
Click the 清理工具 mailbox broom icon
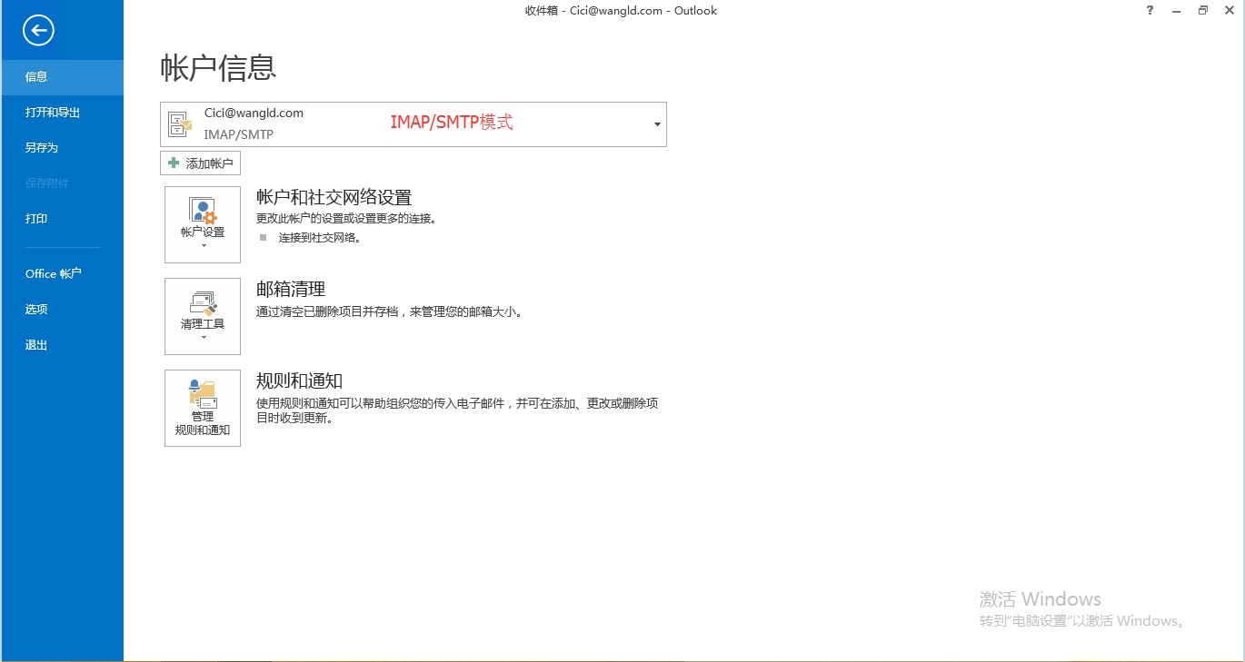(203, 302)
